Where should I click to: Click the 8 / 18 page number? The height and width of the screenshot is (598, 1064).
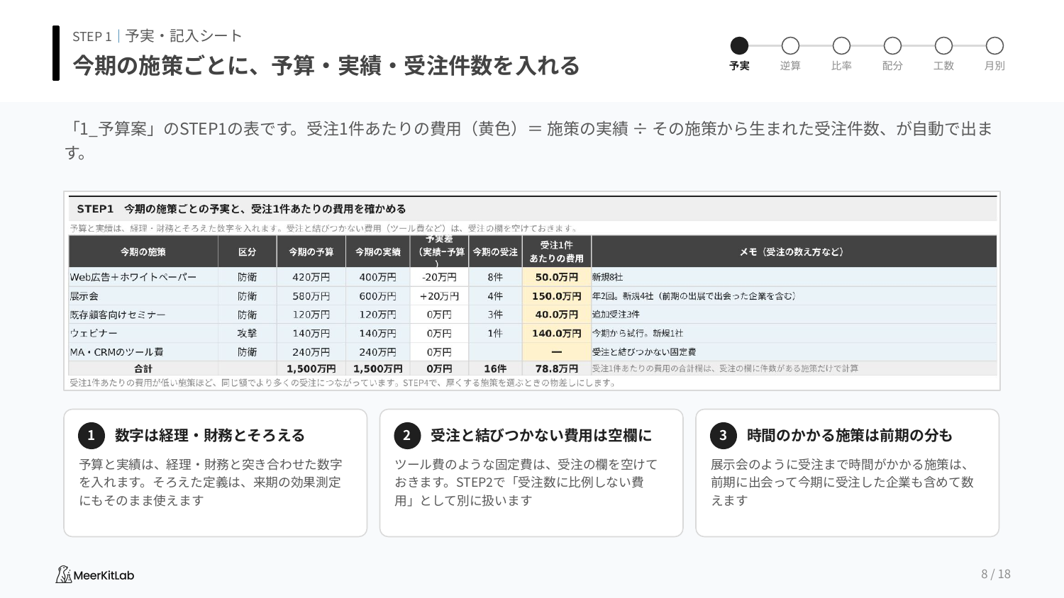click(x=996, y=574)
